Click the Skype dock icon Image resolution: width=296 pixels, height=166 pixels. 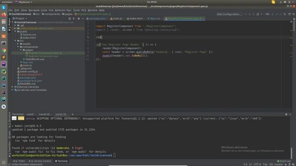(x=4, y=7)
